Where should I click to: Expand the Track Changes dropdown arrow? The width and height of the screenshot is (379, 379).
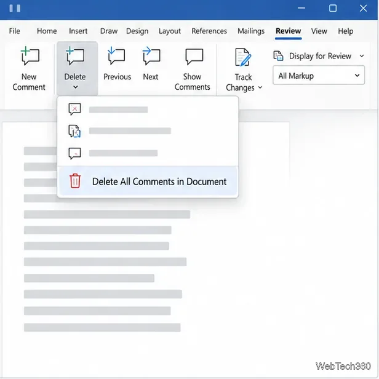(260, 87)
